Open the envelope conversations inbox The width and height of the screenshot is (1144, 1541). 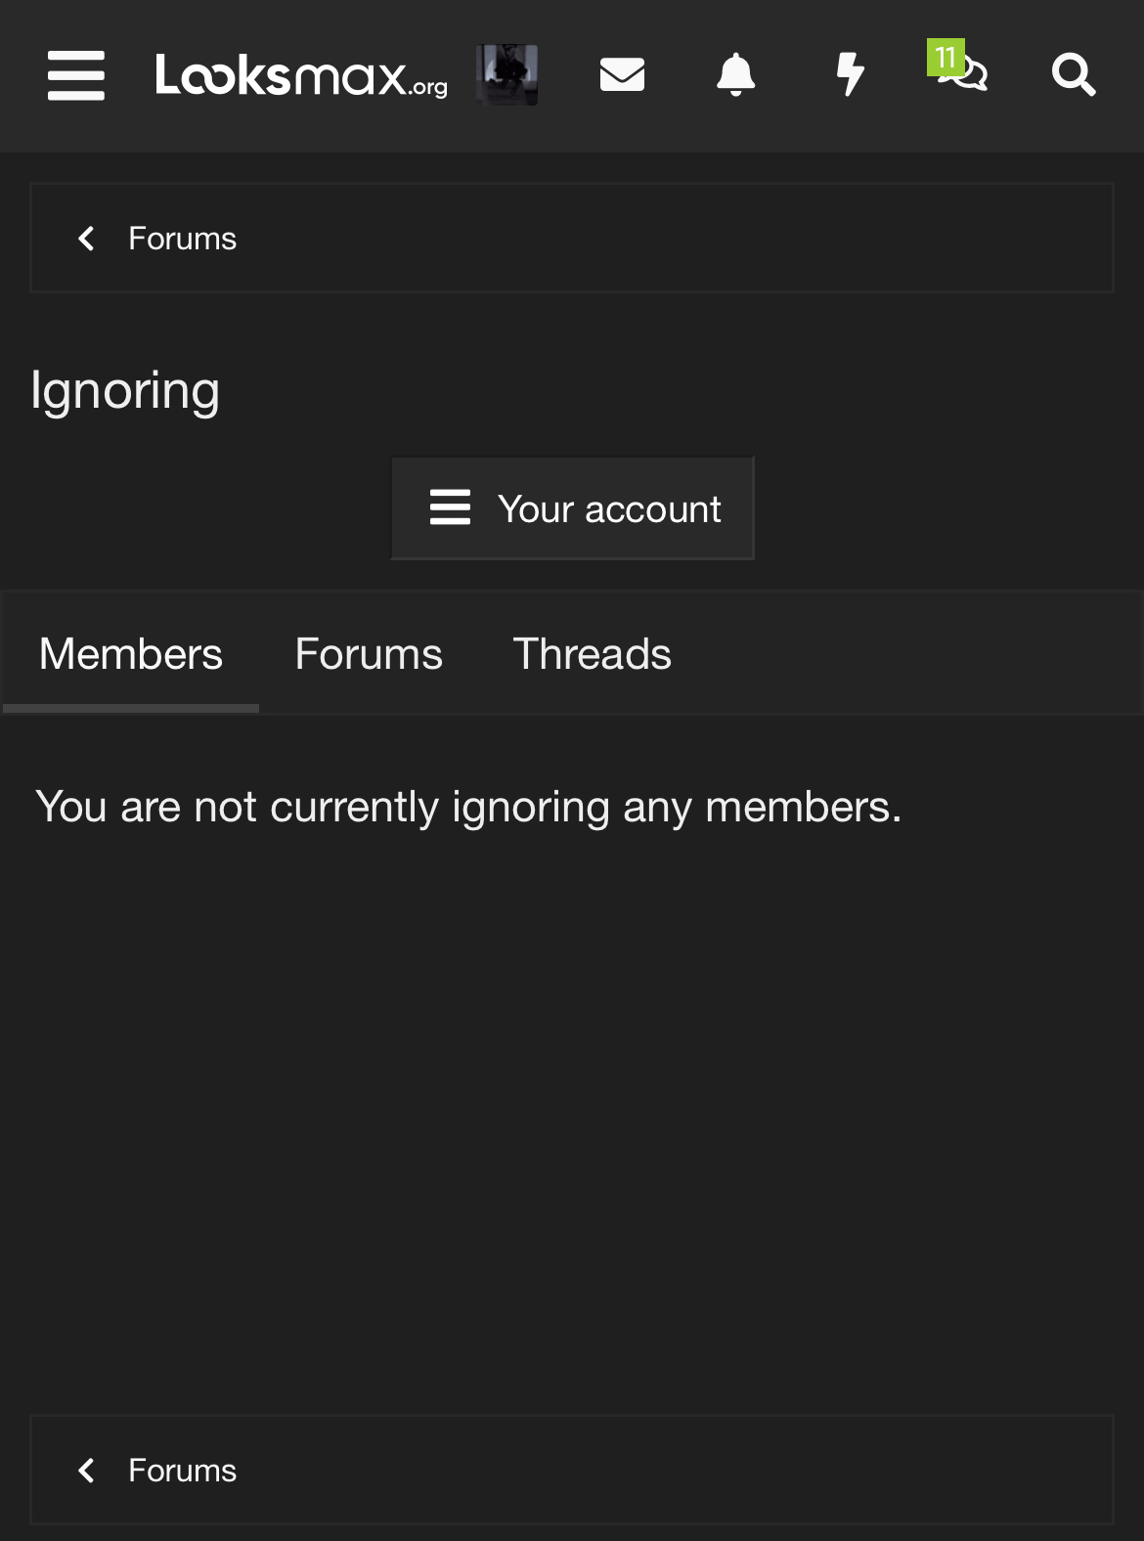click(622, 74)
